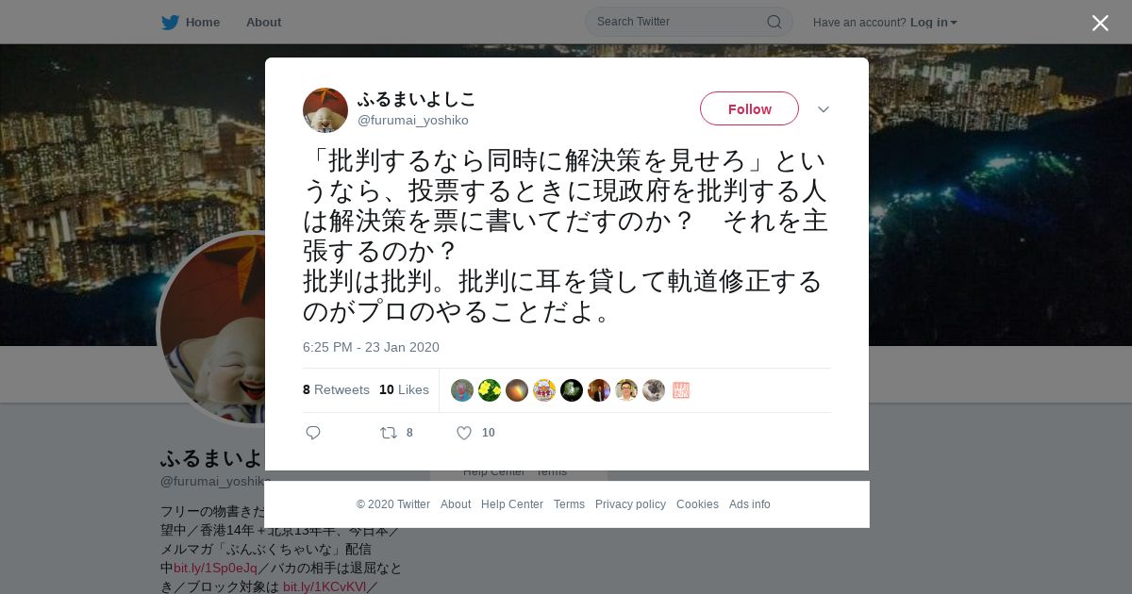Open the 6:25 PM - 23 Jan 2020 timestamp
The width and height of the screenshot is (1132, 594).
[371, 347]
